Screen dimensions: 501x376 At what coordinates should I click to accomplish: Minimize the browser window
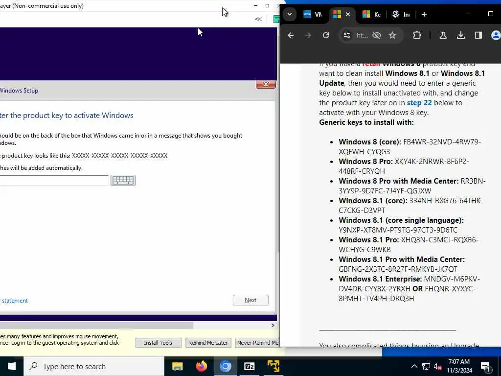(x=468, y=14)
